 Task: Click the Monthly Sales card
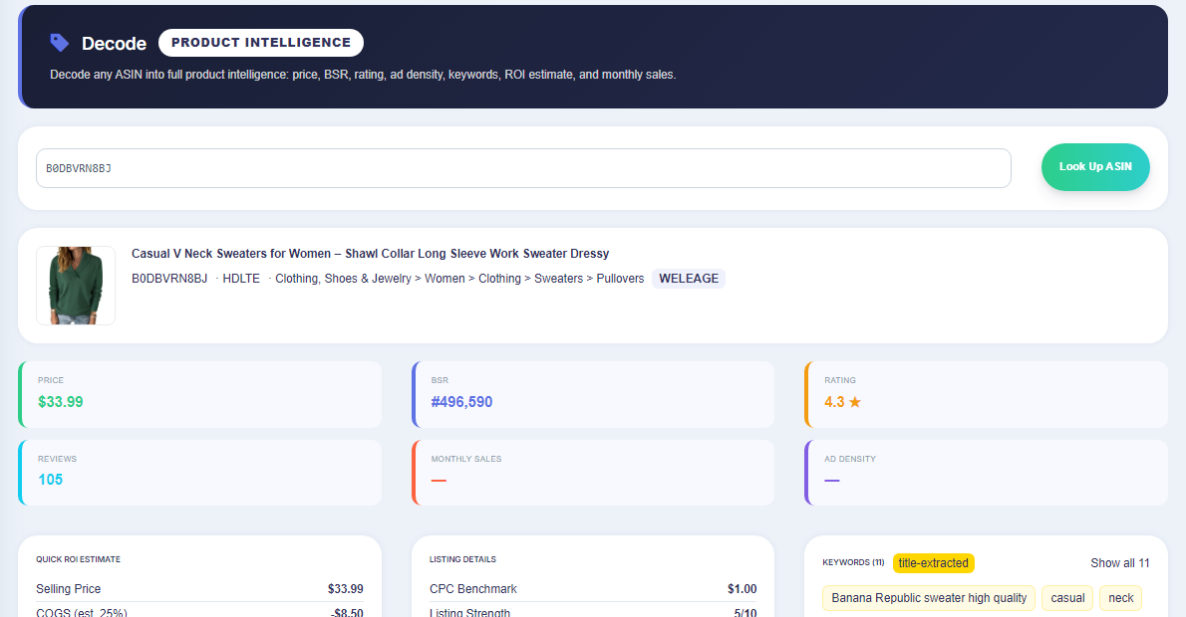click(x=593, y=473)
